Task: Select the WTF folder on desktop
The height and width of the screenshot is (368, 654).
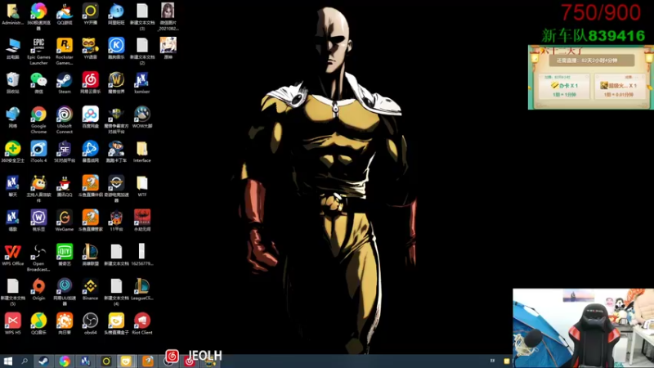Action: pos(141,186)
